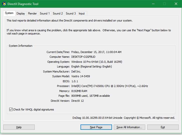Click the language value English (Regional Setting)
Screen dimensions: 182x135
click(91, 66)
